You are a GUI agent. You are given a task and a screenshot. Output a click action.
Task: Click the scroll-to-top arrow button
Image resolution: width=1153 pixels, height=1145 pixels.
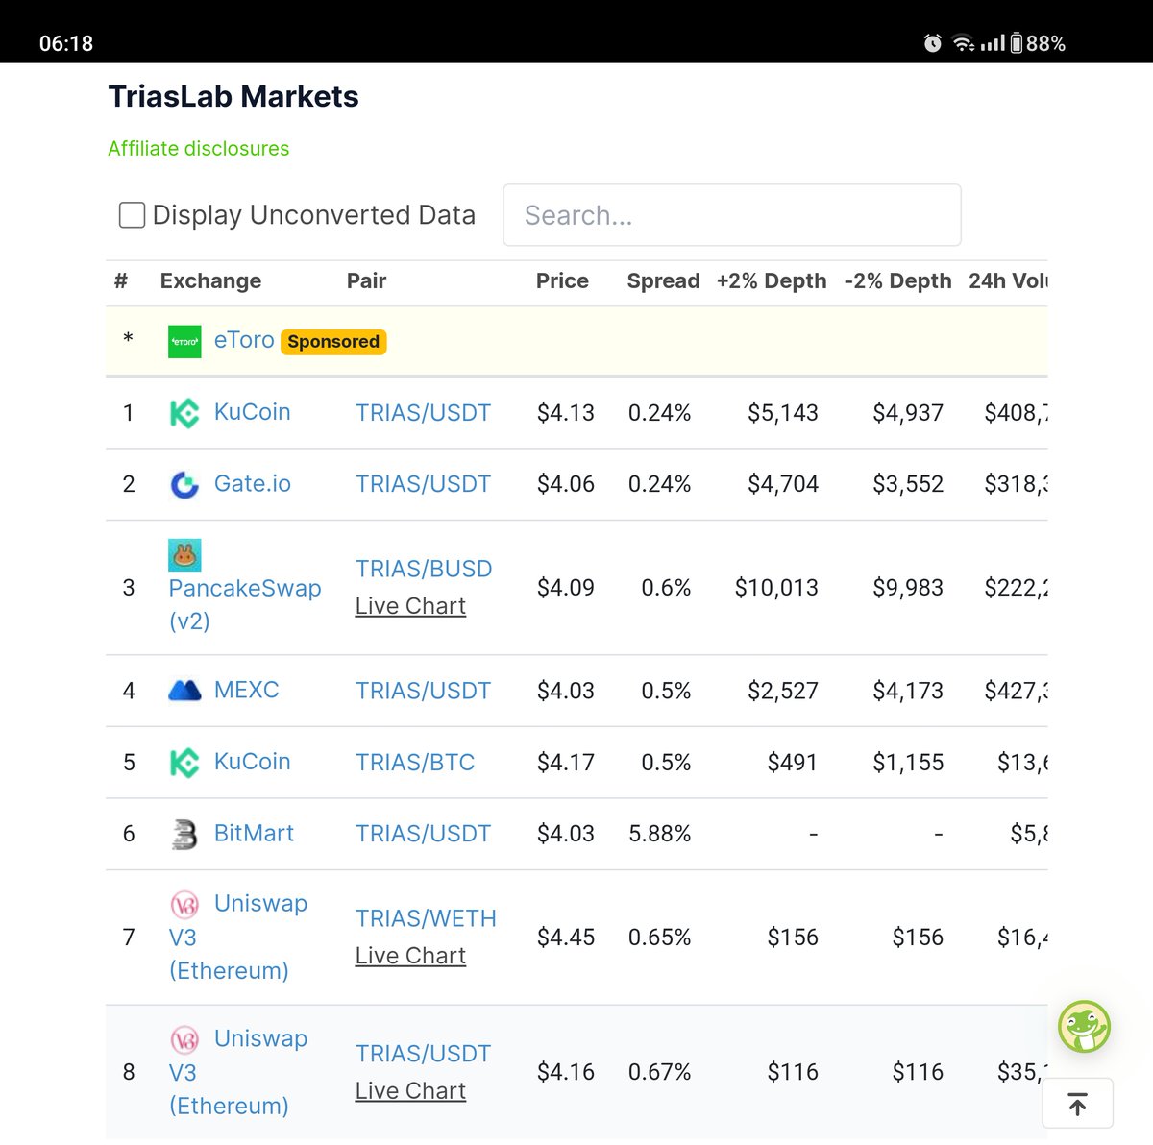coord(1077,1103)
